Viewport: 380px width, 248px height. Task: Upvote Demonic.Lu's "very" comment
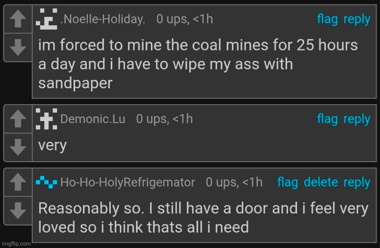click(x=18, y=120)
